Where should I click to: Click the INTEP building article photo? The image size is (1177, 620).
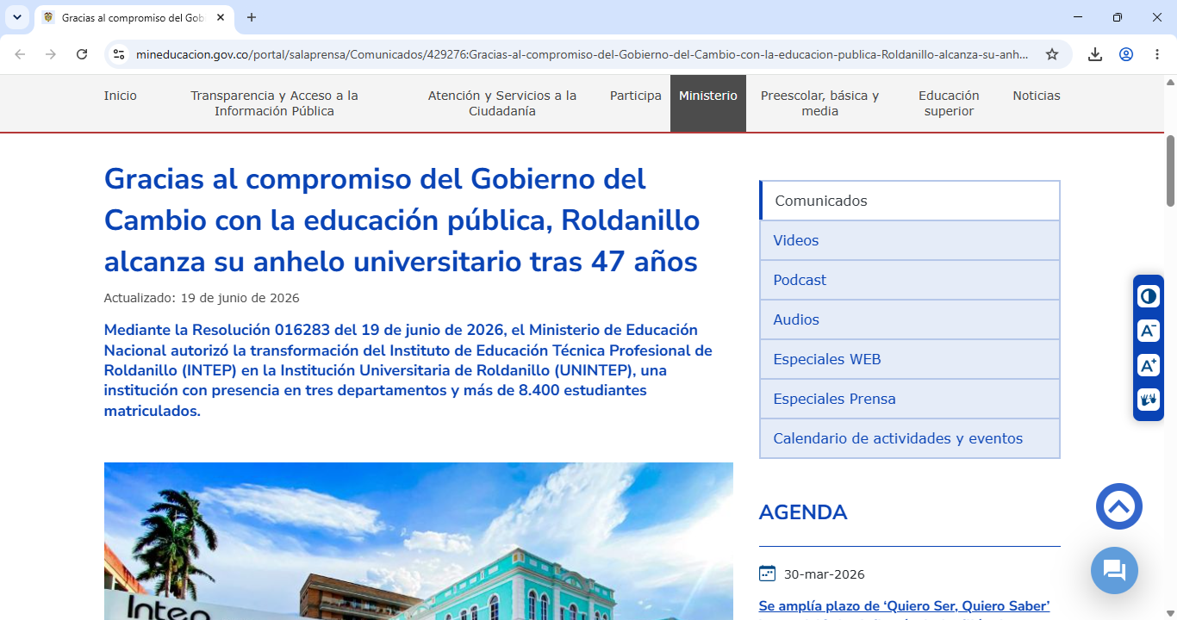coord(419,541)
